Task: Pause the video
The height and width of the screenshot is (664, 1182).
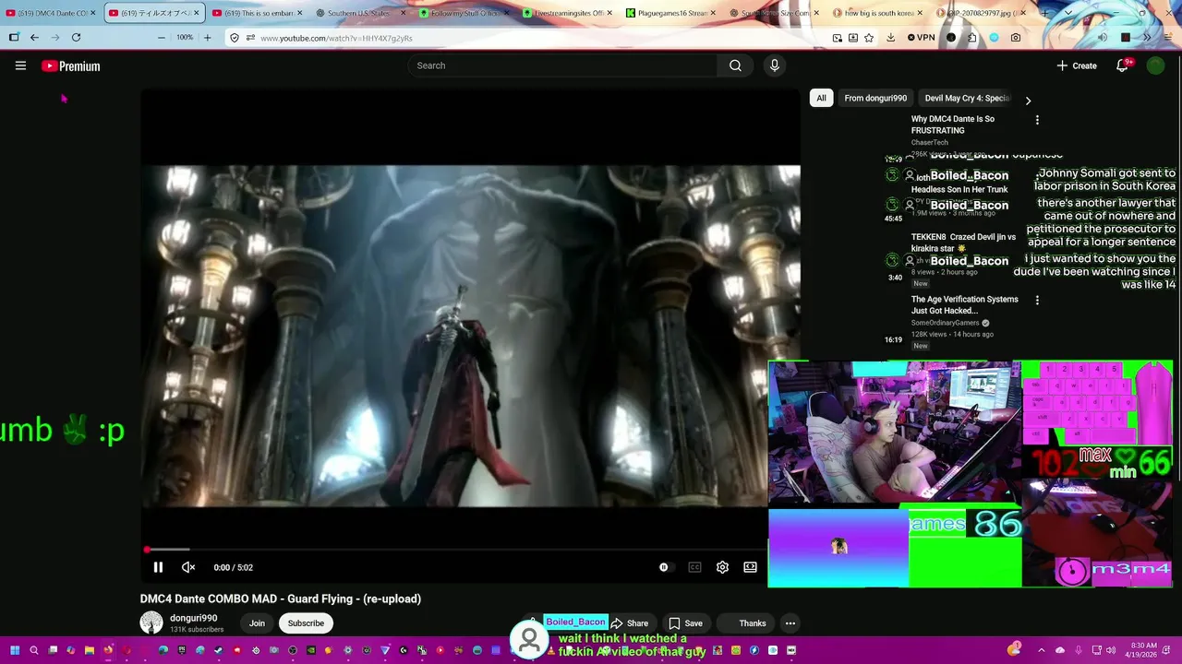Action: pos(158,567)
